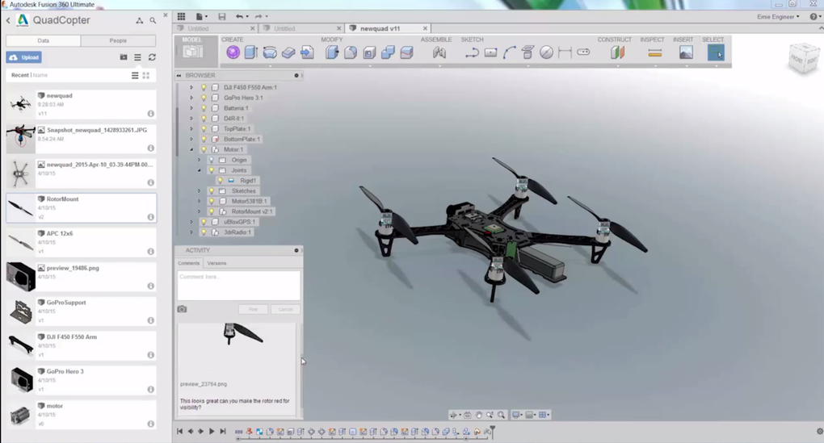The height and width of the screenshot is (443, 824).
Task: Switch to the People tab
Action: [118, 40]
